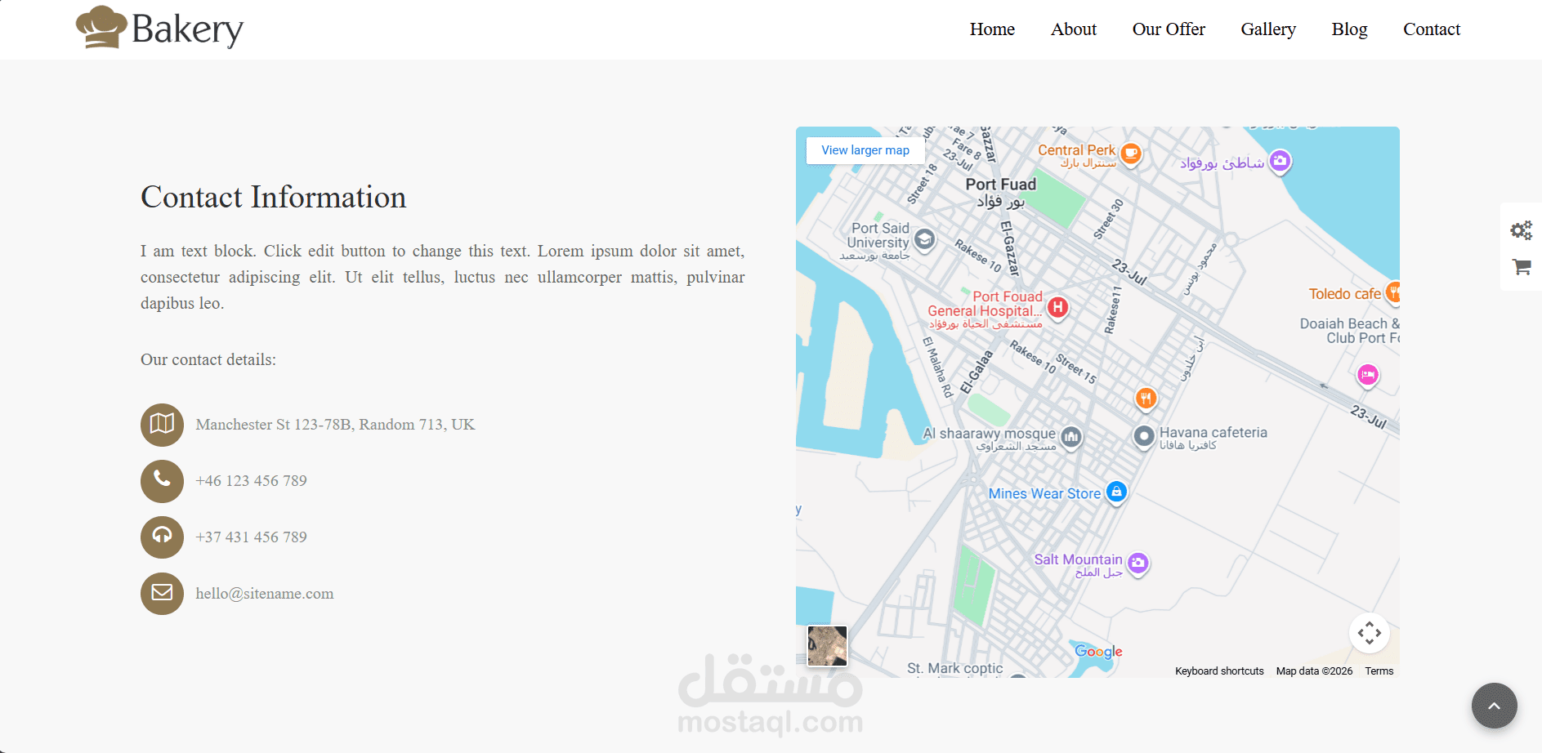
Task: Select Contact in the navigation bar
Action: tap(1432, 29)
